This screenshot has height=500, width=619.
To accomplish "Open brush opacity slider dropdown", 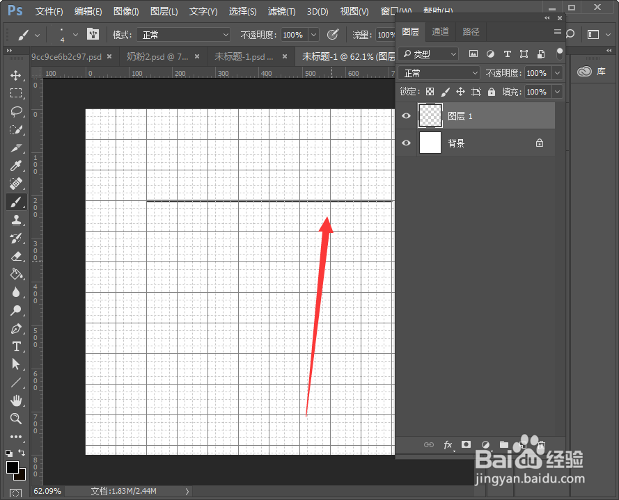I will 314,35.
